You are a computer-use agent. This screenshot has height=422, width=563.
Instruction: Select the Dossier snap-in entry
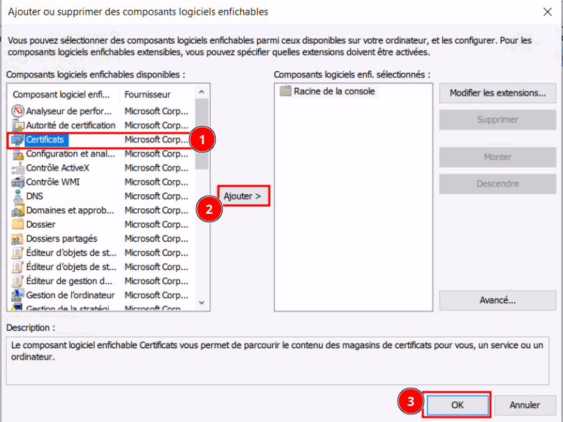[41, 224]
